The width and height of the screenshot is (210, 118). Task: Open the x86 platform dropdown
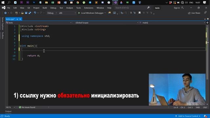[67, 13]
